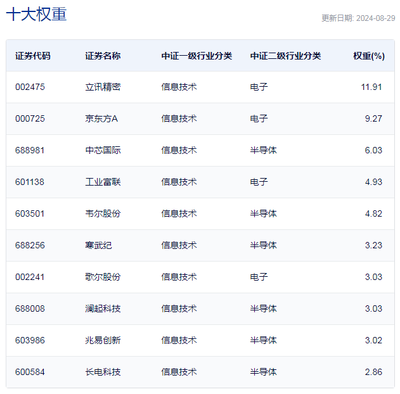Select security code 603501
Viewport: 400px width, 394px height.
click(x=30, y=213)
